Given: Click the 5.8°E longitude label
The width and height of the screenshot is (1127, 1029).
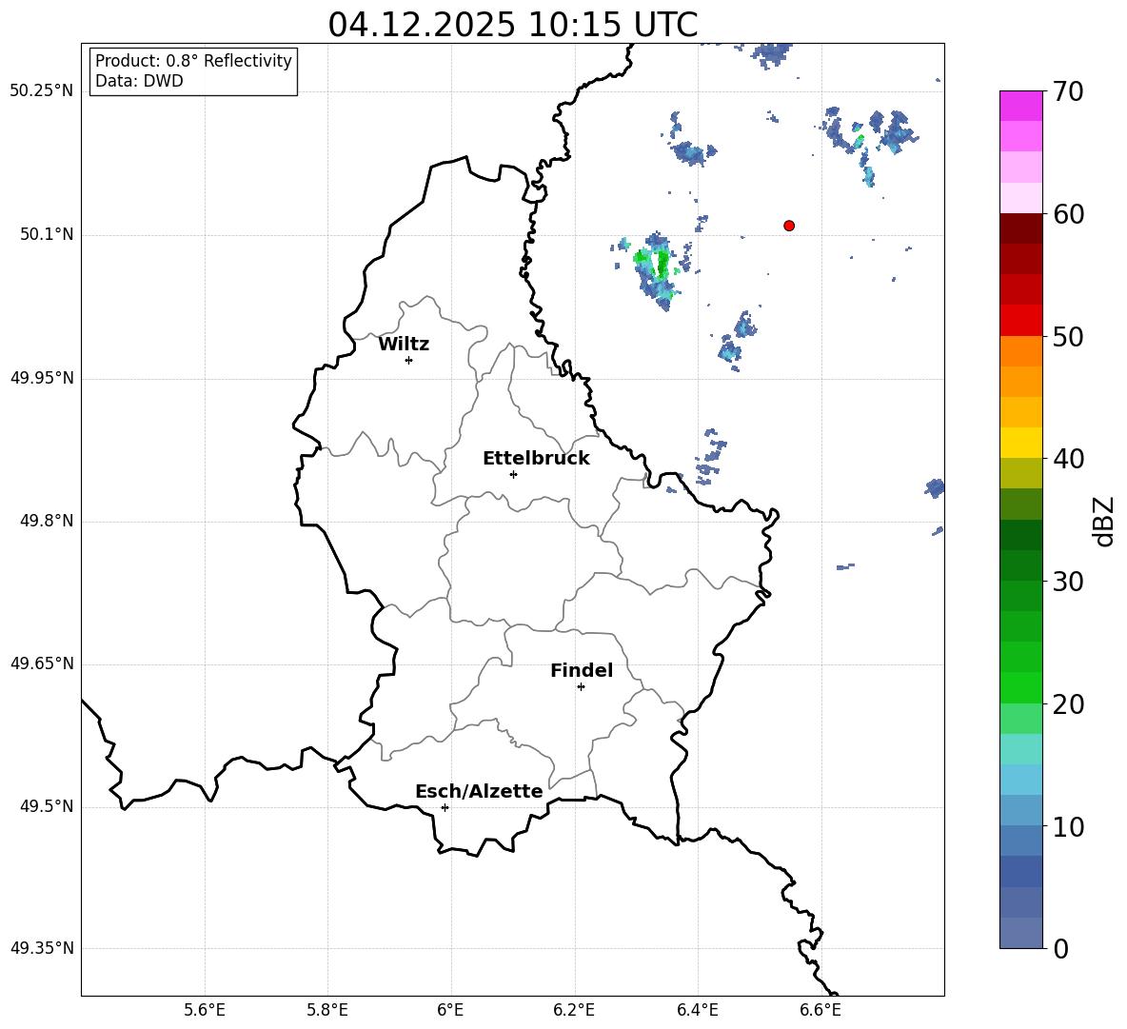Looking at the screenshot, I should pos(327,1010).
